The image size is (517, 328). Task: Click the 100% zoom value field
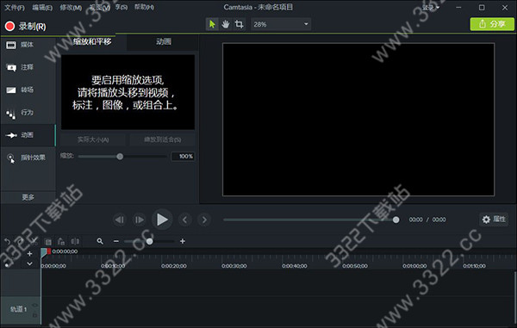click(x=183, y=157)
